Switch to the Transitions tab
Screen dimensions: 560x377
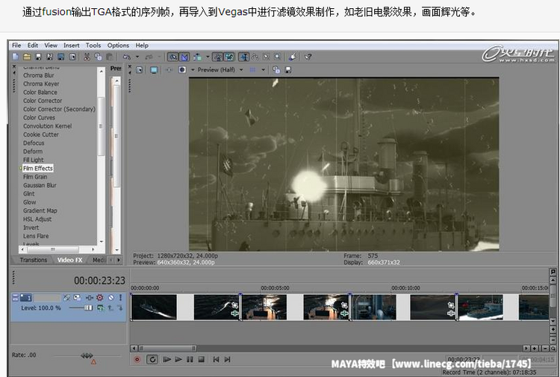[x=33, y=260]
